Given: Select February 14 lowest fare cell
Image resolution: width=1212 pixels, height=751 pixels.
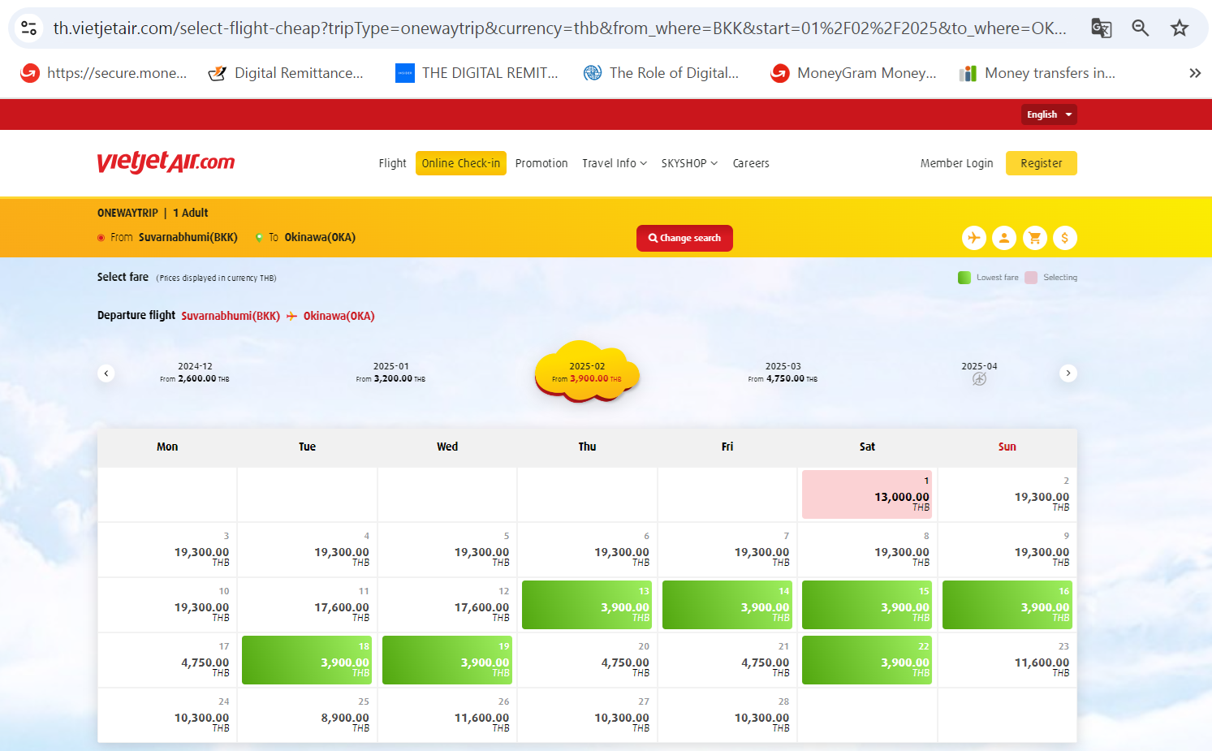Looking at the screenshot, I should pos(727,605).
